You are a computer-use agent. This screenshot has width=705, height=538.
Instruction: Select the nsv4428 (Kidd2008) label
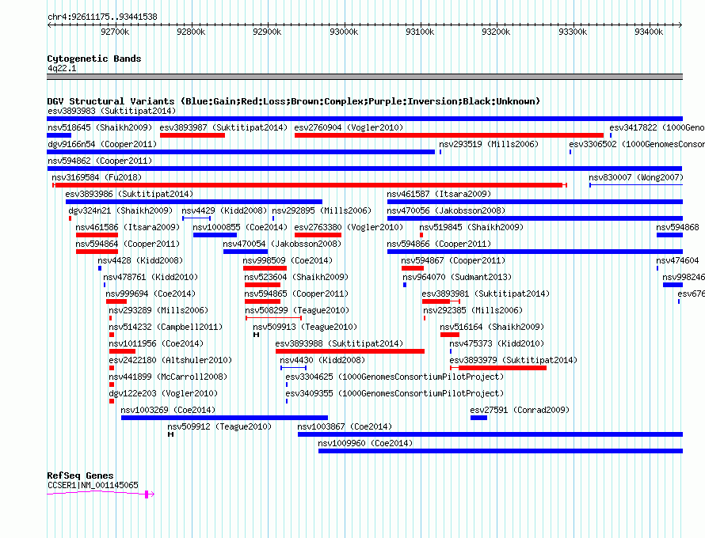(140, 260)
